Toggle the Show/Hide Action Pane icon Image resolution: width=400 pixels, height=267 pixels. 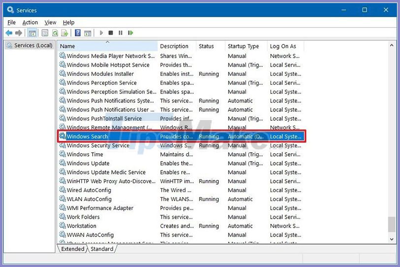[x=88, y=33]
